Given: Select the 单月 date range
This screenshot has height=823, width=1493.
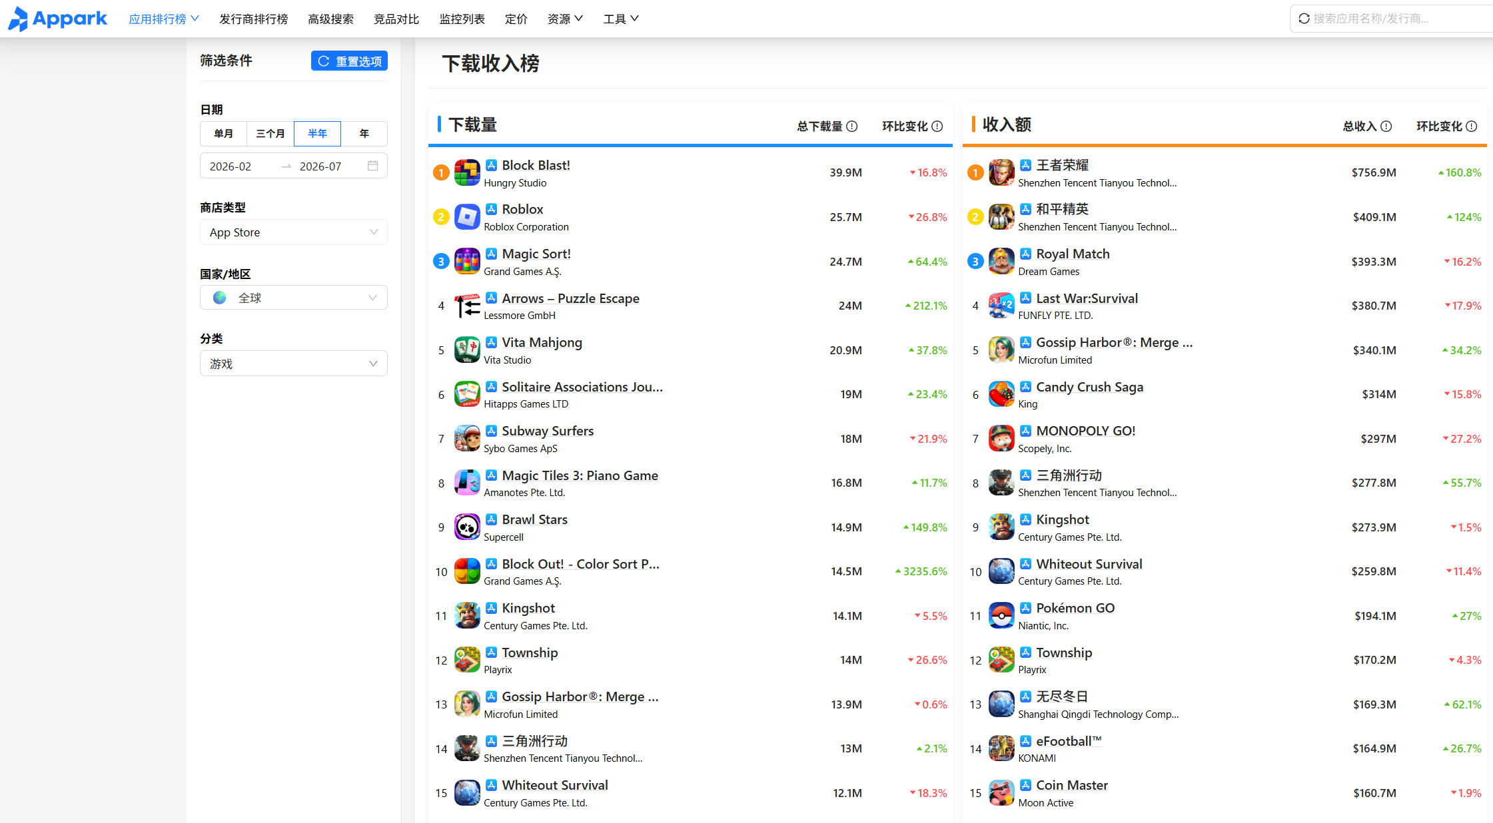Looking at the screenshot, I should click(x=224, y=134).
